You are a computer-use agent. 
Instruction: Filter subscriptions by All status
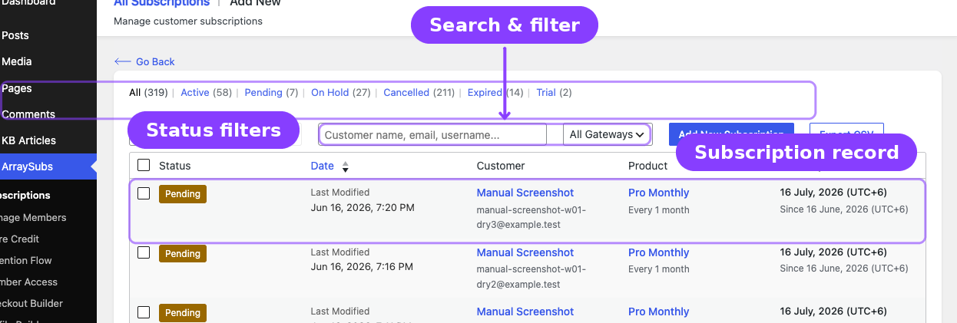pyautogui.click(x=148, y=92)
